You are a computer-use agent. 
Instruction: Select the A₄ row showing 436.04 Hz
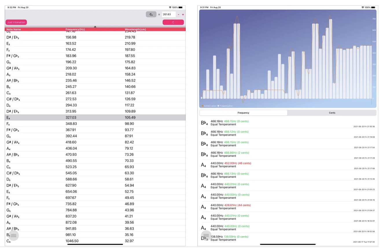95,148
